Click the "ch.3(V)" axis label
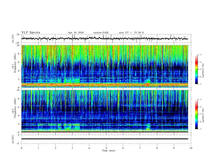215x166 pixels. coord(13,139)
